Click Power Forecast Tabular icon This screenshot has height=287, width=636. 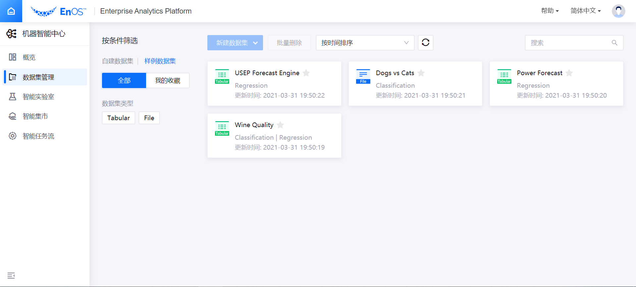504,76
